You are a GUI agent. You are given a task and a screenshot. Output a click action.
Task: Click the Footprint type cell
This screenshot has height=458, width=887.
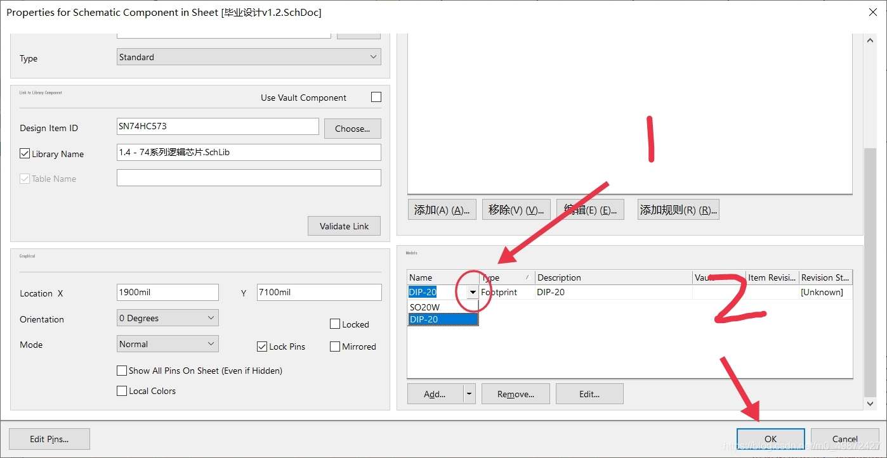coord(507,292)
